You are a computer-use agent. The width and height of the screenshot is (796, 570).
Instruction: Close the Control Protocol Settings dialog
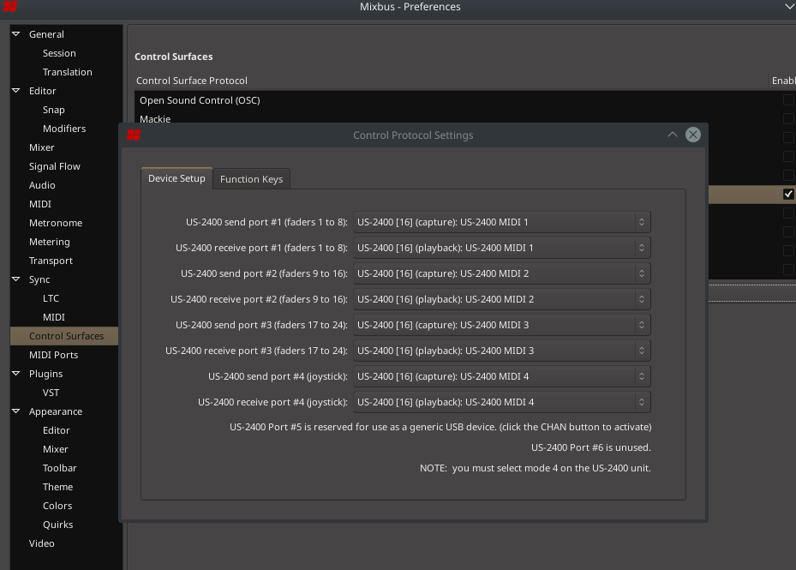pyautogui.click(x=693, y=135)
